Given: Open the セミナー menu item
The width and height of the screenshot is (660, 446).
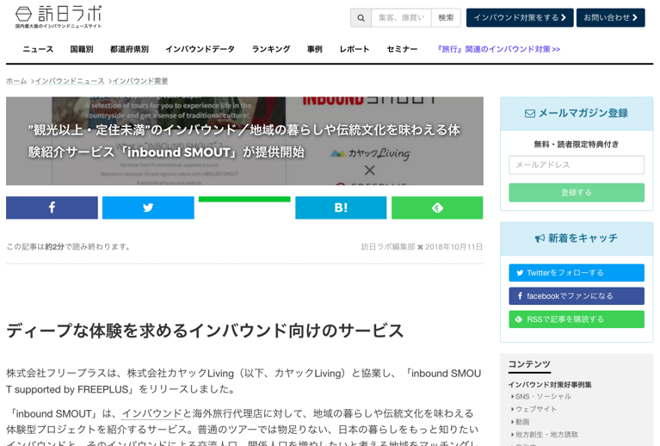Looking at the screenshot, I should coord(402,49).
